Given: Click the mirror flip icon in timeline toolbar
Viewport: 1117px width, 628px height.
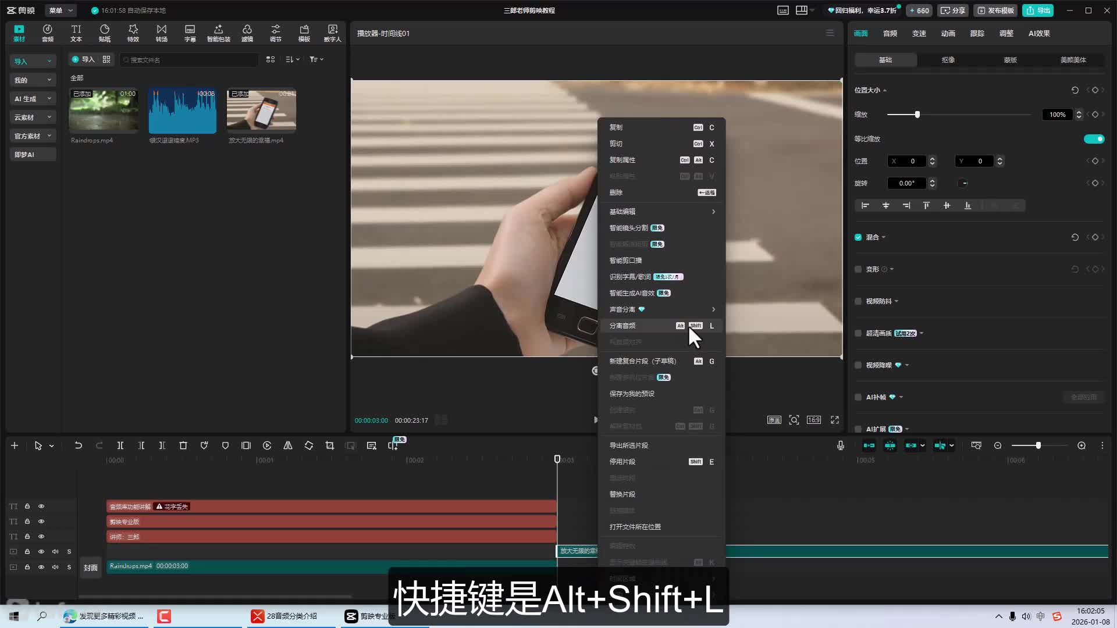Looking at the screenshot, I should (288, 445).
